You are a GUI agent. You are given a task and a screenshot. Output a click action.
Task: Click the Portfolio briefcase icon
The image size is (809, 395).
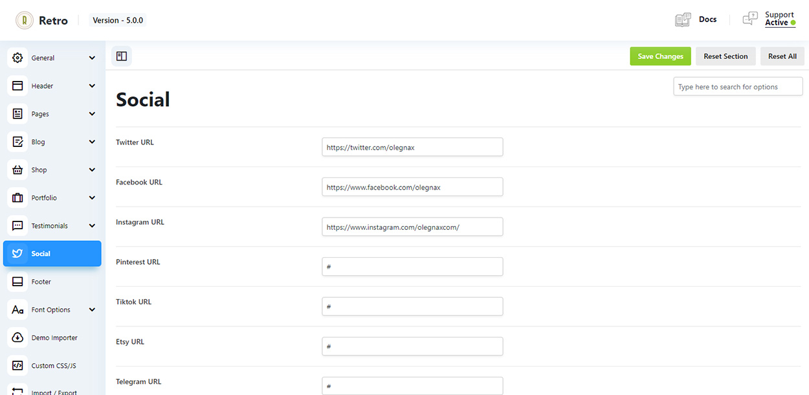pyautogui.click(x=17, y=198)
